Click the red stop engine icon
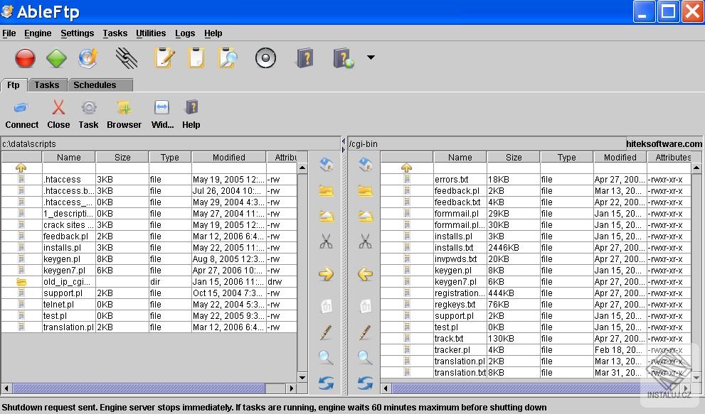Image resolution: width=705 pixels, height=414 pixels. pos(25,58)
